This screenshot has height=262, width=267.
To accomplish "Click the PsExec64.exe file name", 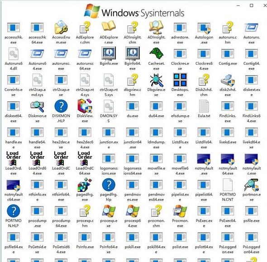I will [228, 223].
